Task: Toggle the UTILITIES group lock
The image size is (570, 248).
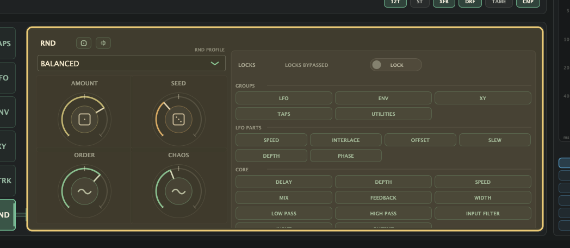Action: pyautogui.click(x=383, y=114)
